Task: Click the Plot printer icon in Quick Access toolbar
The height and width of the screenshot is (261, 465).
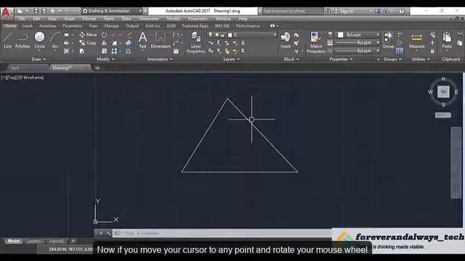Action: (x=52, y=11)
